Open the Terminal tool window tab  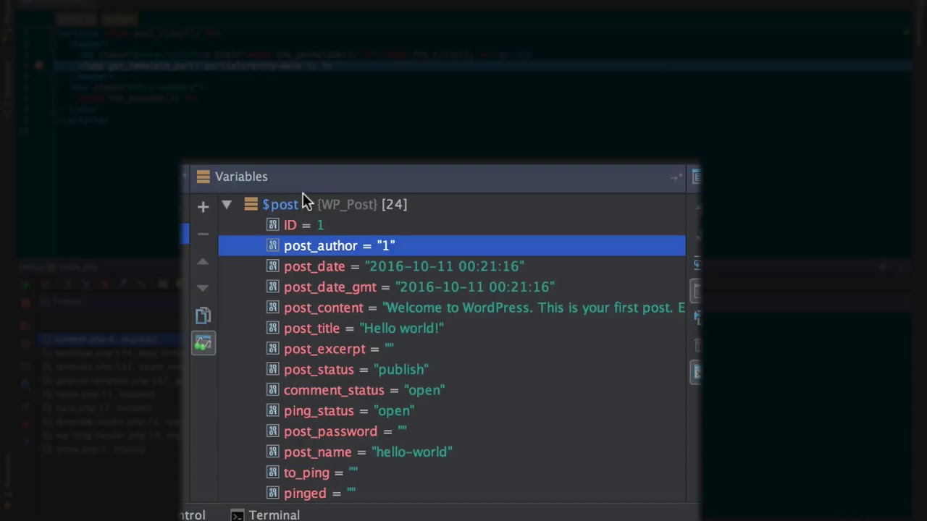click(x=265, y=514)
